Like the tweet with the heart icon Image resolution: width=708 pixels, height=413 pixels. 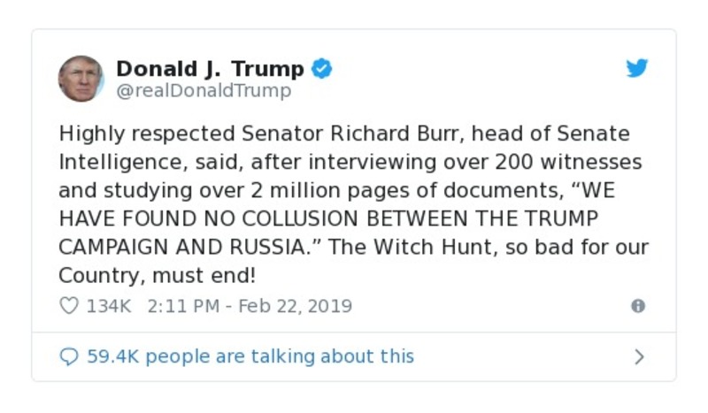click(68, 306)
